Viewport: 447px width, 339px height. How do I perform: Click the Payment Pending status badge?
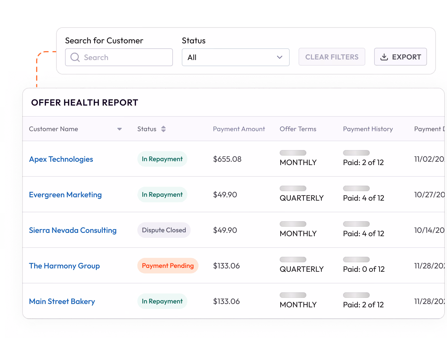click(x=168, y=266)
